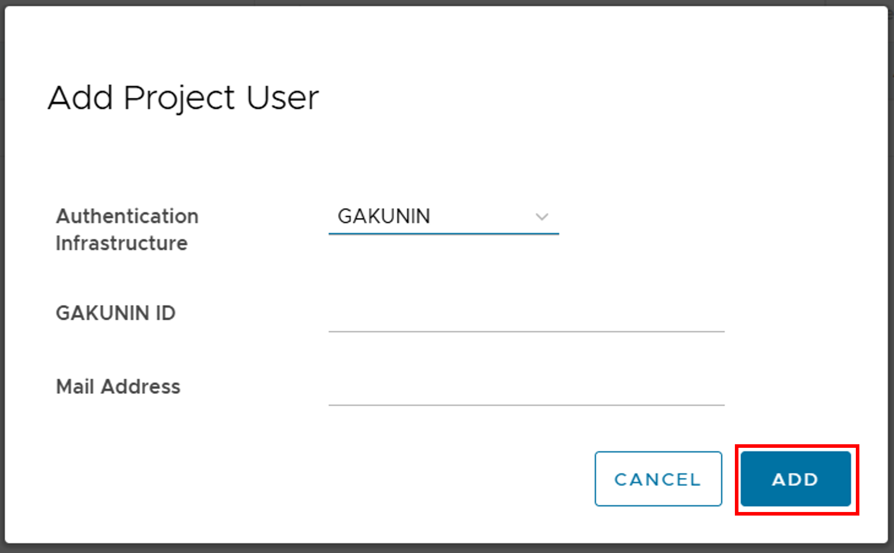Click the ADD button
894x553 pixels.
[x=796, y=479]
